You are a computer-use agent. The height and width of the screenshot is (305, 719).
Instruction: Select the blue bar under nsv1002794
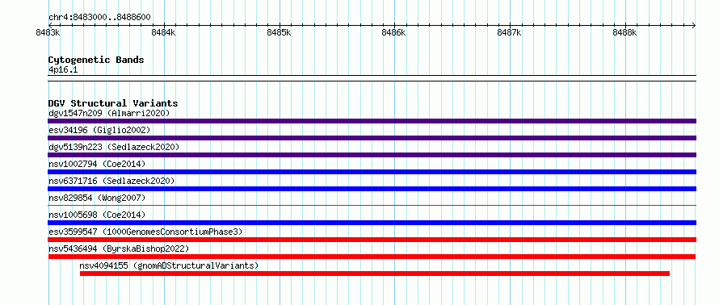372,172
